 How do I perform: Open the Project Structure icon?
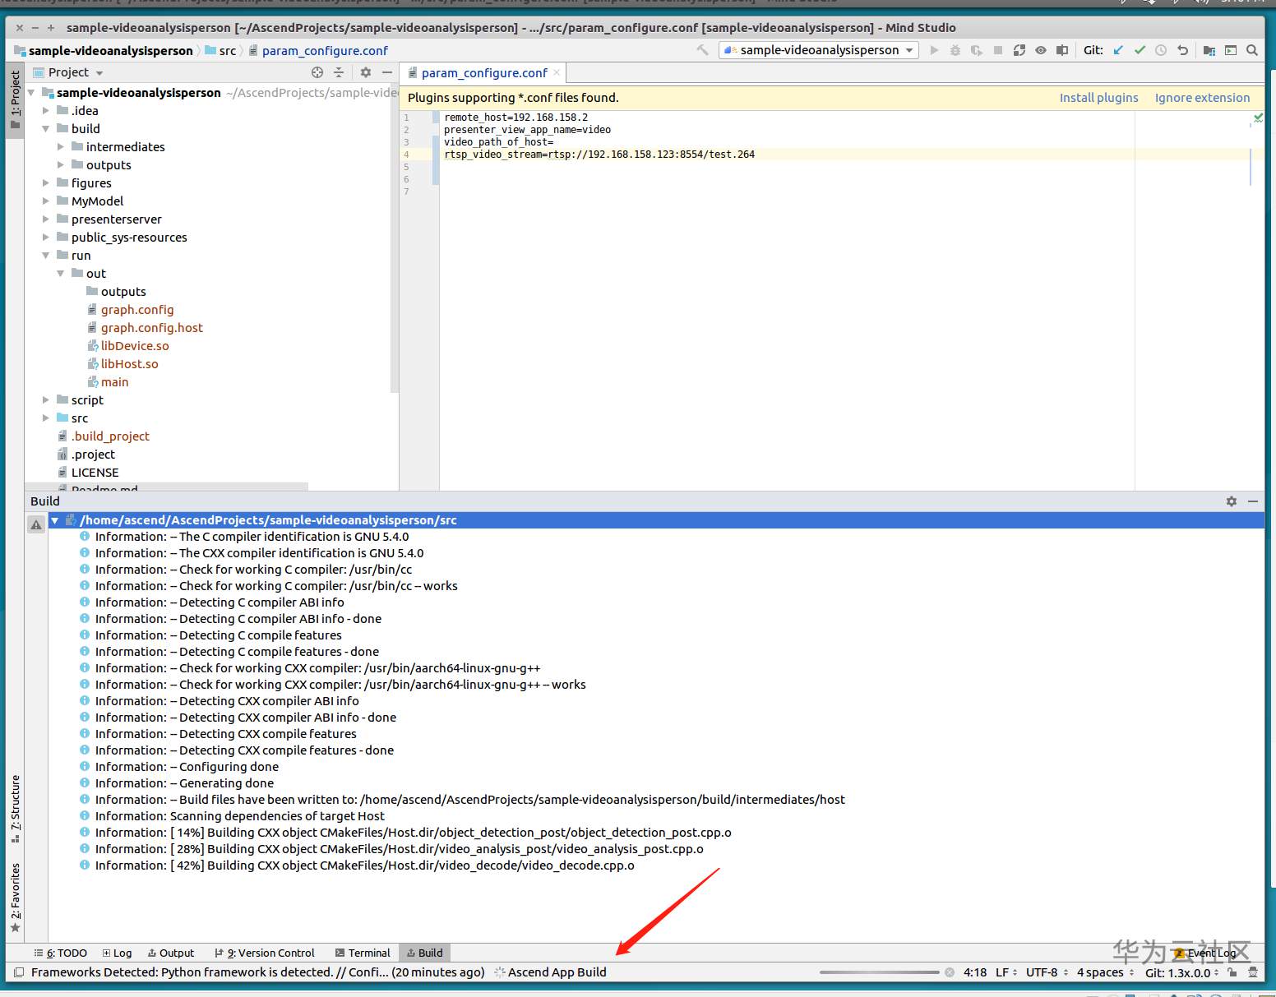(1209, 50)
